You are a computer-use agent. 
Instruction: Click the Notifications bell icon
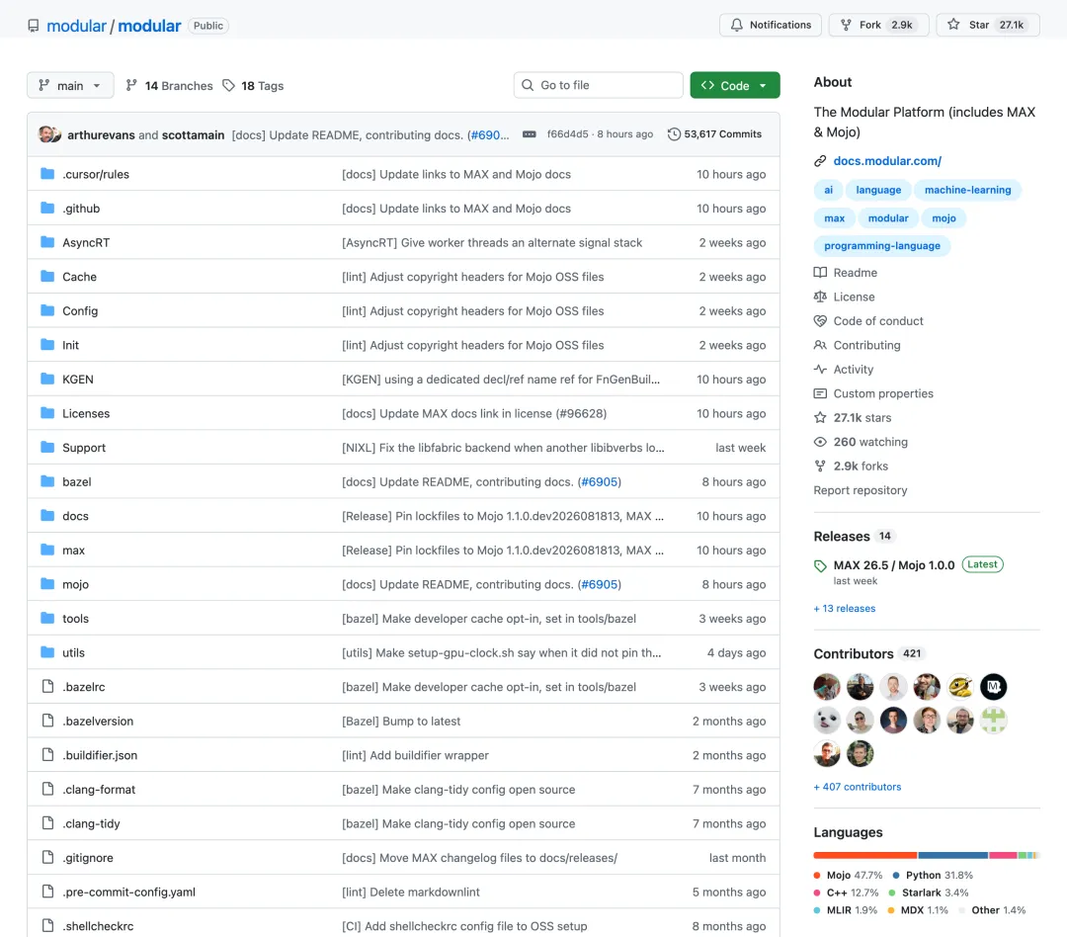737,25
